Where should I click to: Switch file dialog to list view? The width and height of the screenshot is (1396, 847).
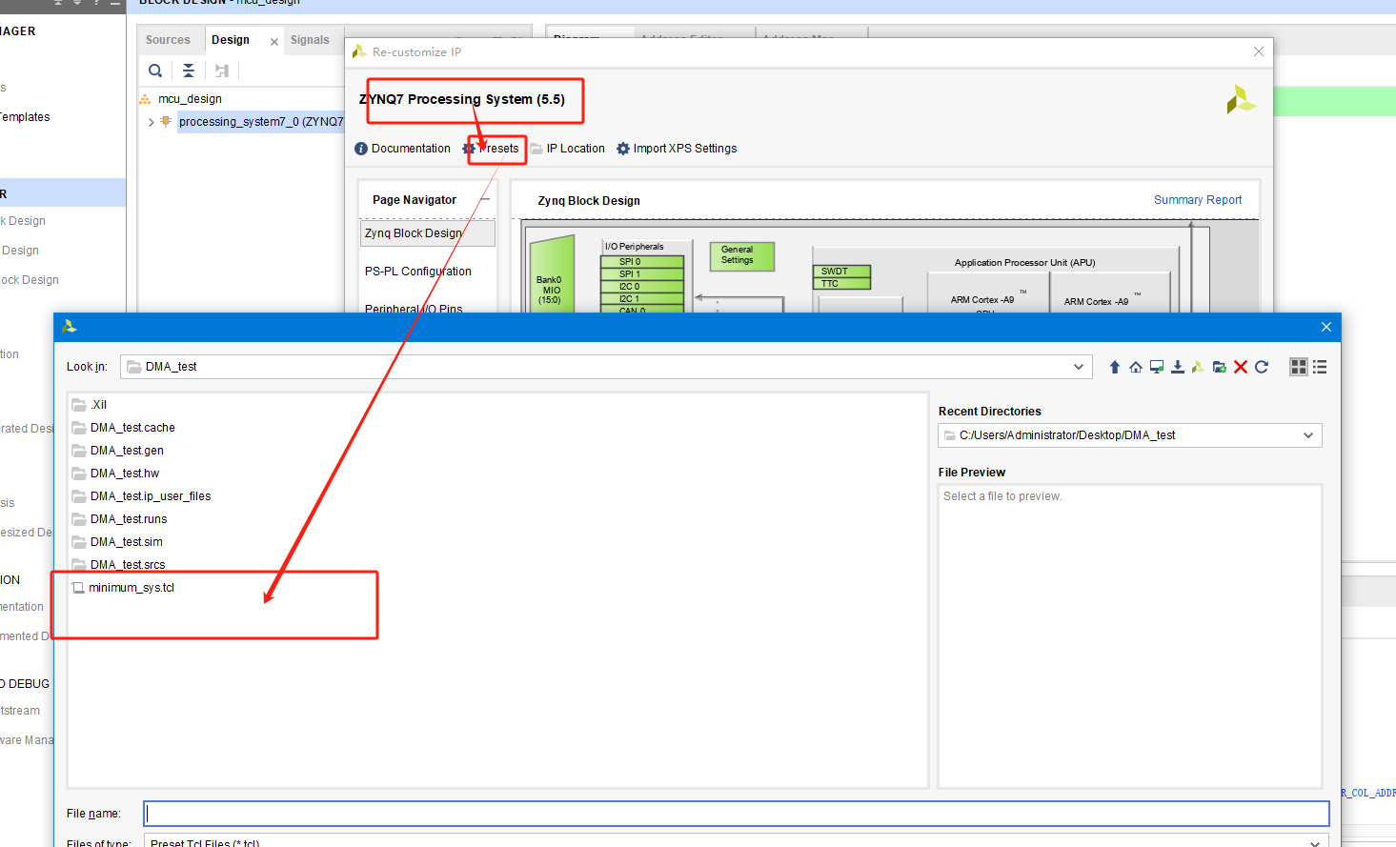(1320, 367)
